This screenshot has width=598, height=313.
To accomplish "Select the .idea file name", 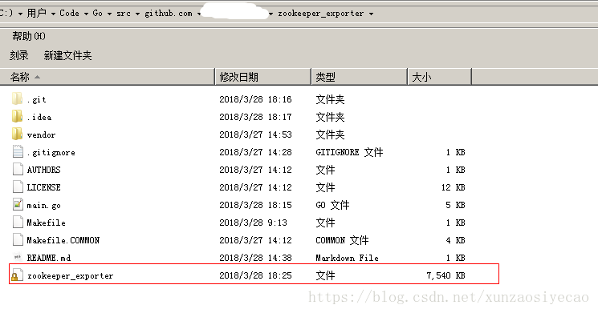I will pyautogui.click(x=39, y=117).
